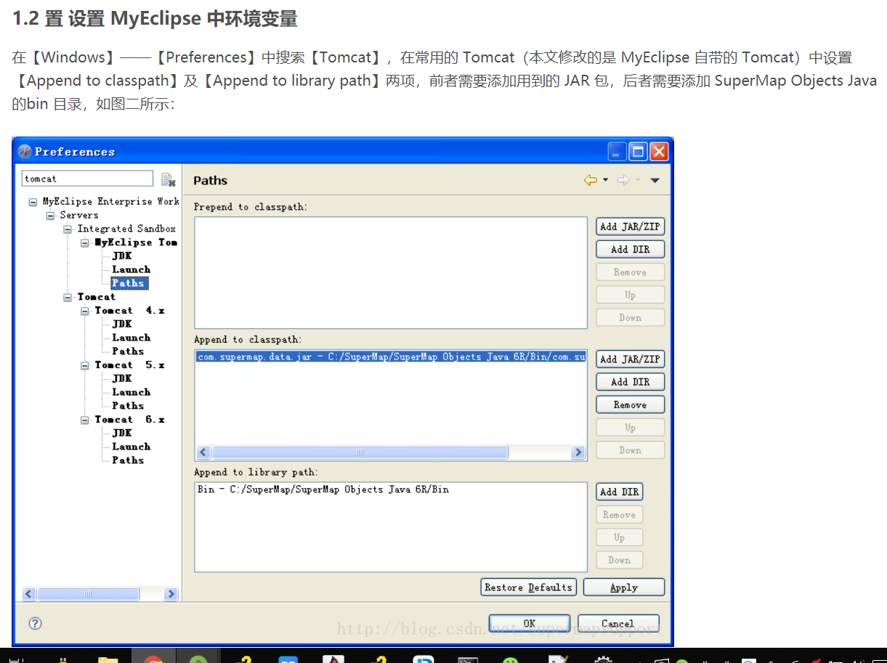Click the tree panel horizontal scrollbar thumb
The image size is (887, 663).
pos(88,594)
